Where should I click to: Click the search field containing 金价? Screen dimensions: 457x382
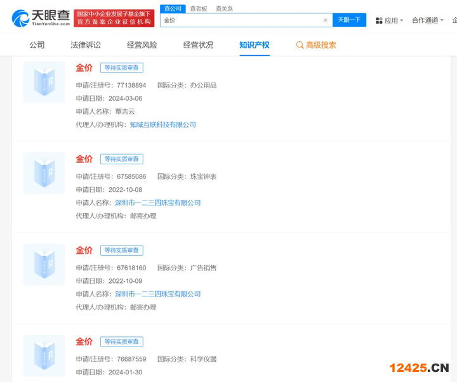click(241, 20)
